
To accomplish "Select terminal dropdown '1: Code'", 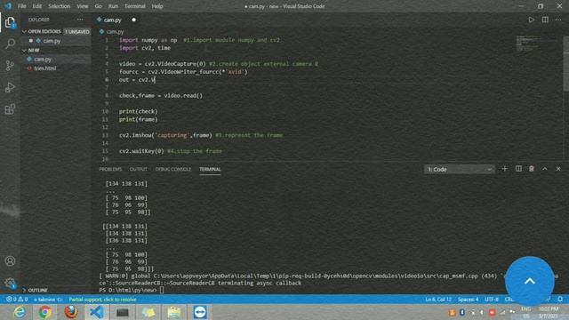I will [x=459, y=169].
